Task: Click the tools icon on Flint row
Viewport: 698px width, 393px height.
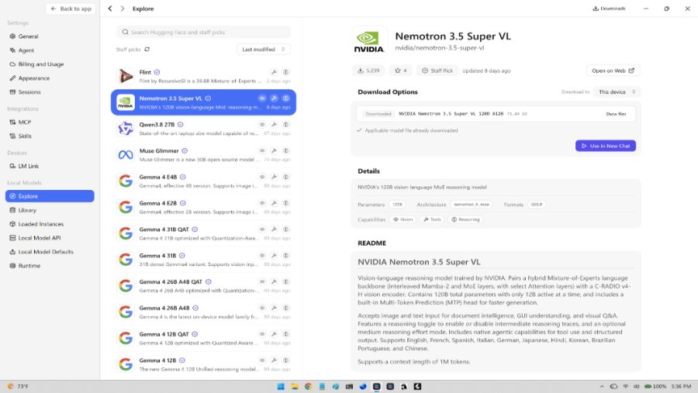Action: coord(274,72)
